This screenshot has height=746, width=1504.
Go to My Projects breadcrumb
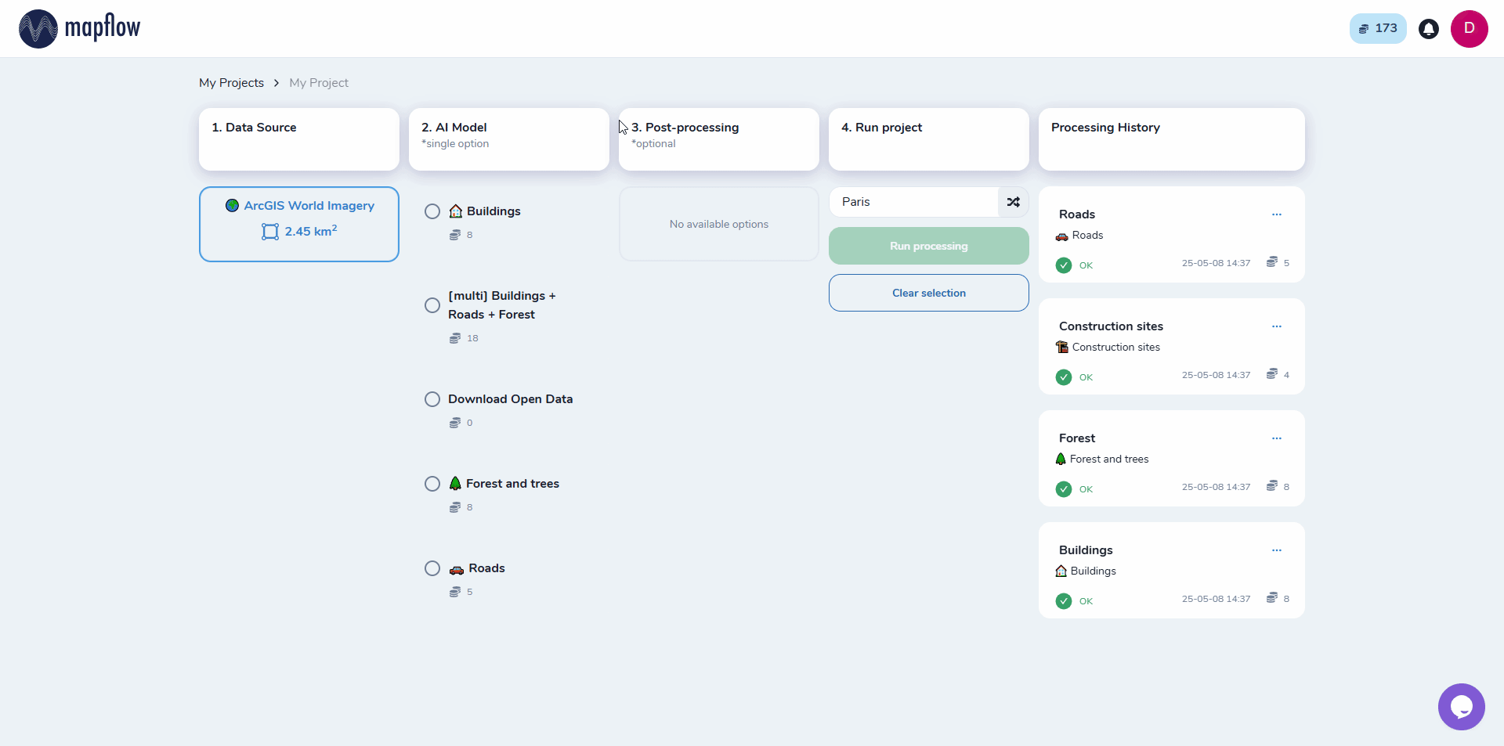pos(231,83)
